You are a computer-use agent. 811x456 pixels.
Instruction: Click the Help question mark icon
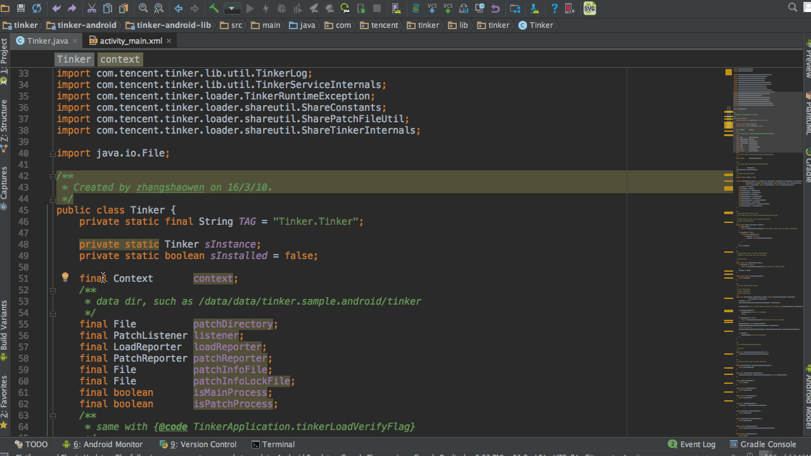click(x=554, y=8)
